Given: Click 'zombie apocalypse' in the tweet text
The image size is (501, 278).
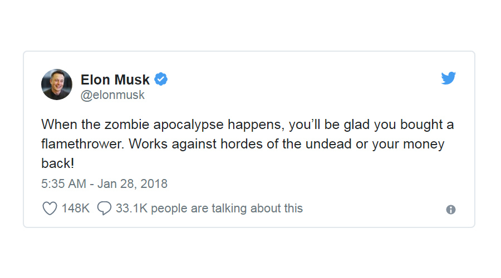Looking at the screenshot, I should [x=164, y=125].
